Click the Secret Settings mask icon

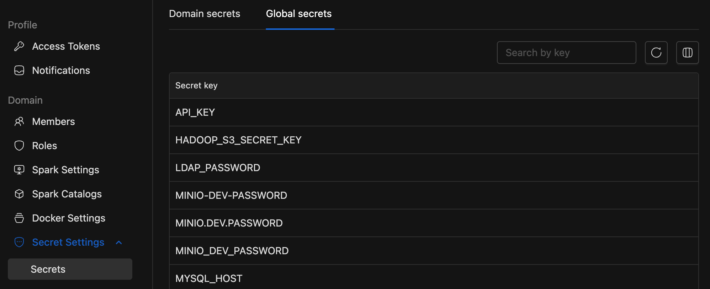(20, 242)
